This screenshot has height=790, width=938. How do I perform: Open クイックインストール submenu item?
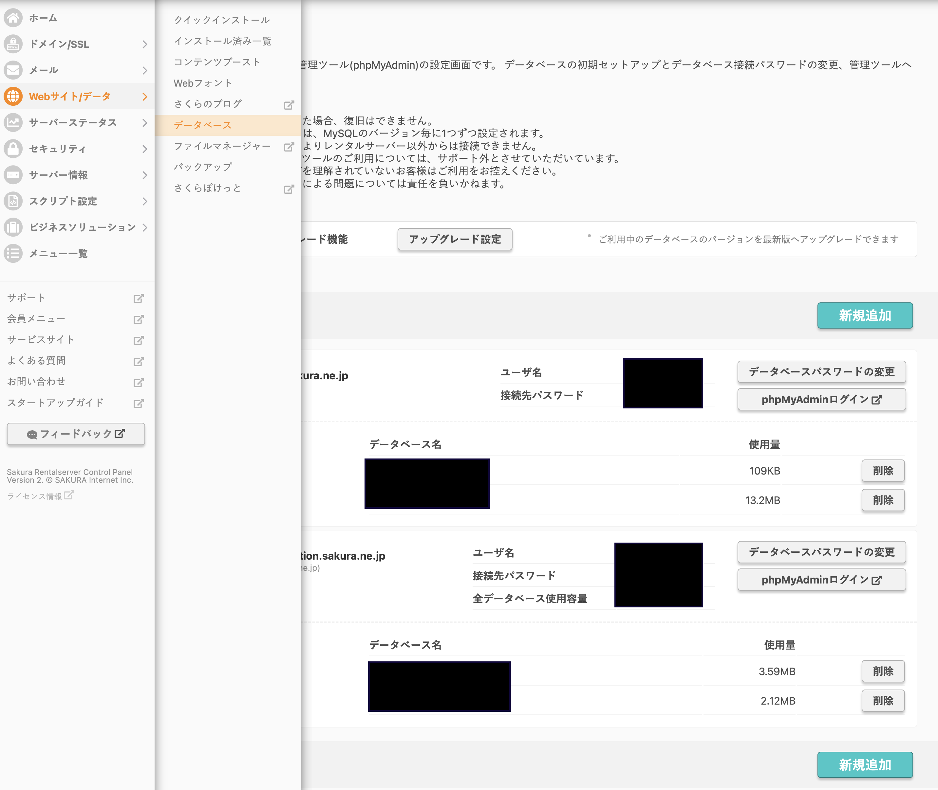[222, 20]
